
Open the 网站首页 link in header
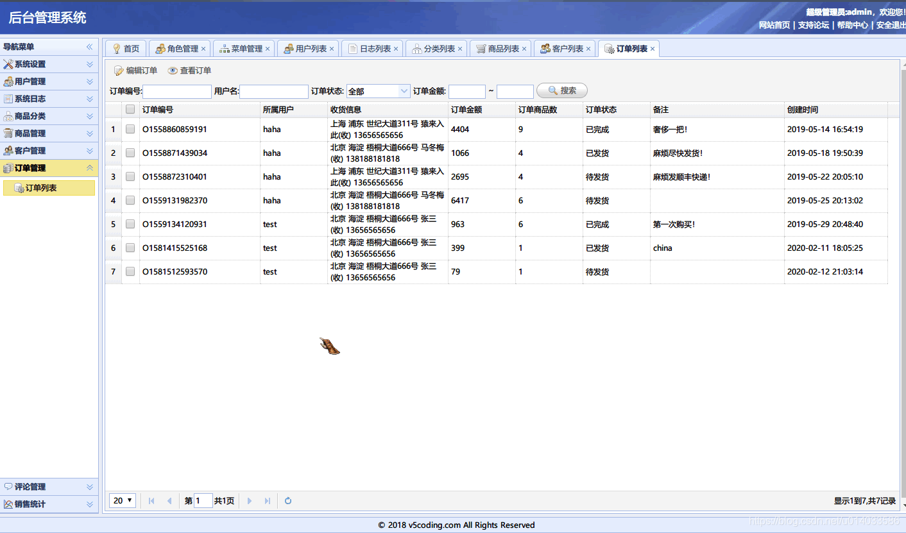[774, 25]
